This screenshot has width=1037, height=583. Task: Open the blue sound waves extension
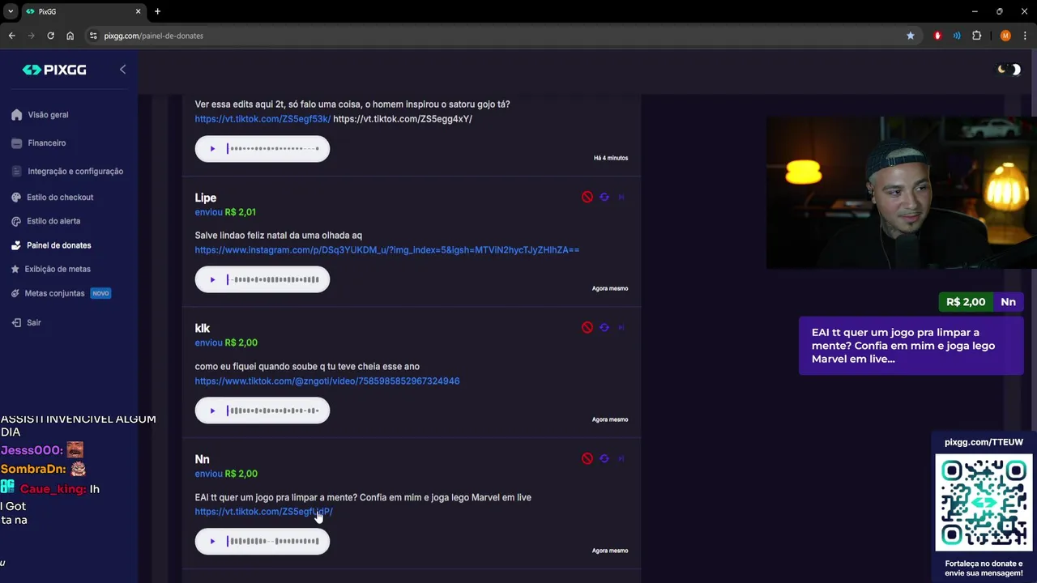tap(957, 36)
